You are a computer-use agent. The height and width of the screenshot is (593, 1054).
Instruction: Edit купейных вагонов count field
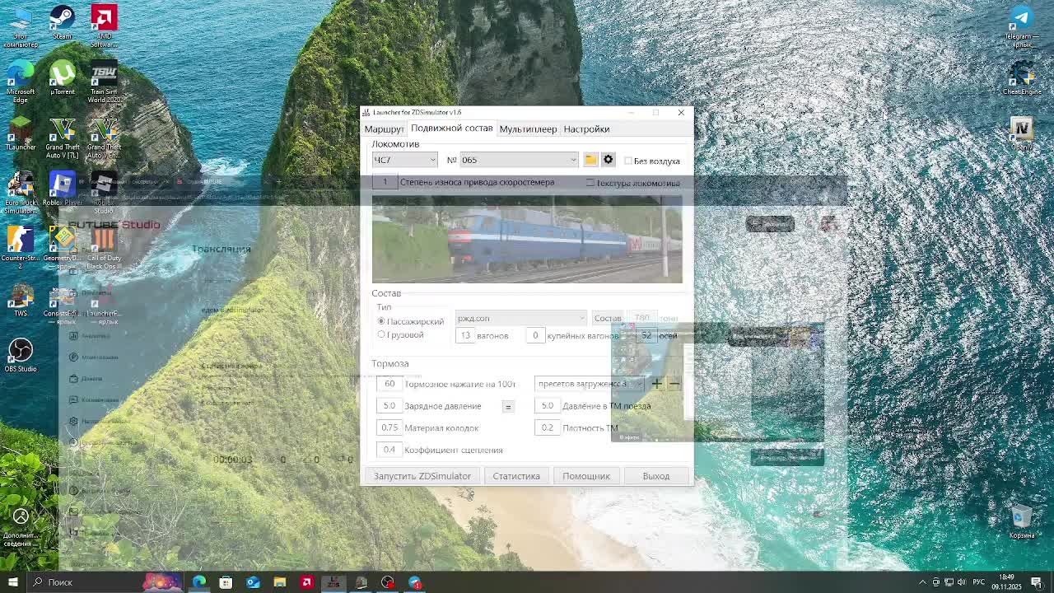535,335
